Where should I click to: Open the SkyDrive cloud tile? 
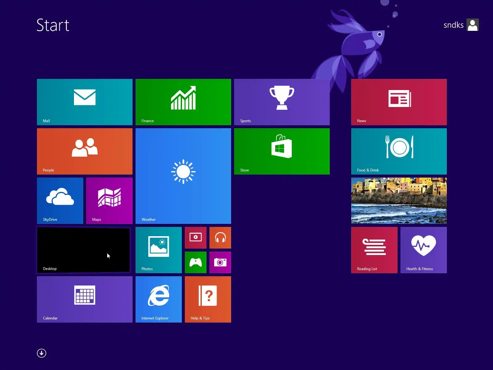click(x=60, y=201)
